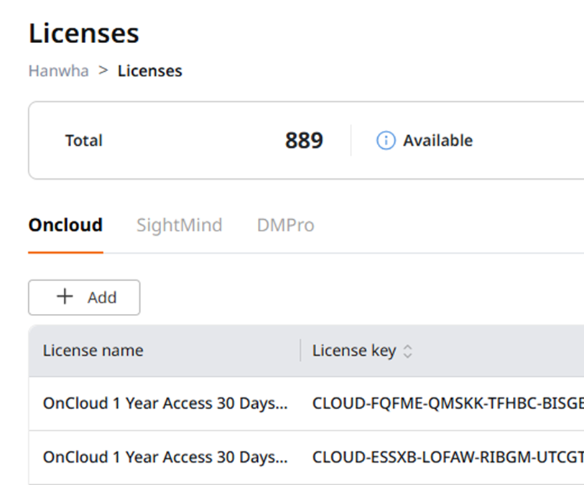
Task: Click the license name in the CLOUD-ESSXB row
Action: [165, 457]
